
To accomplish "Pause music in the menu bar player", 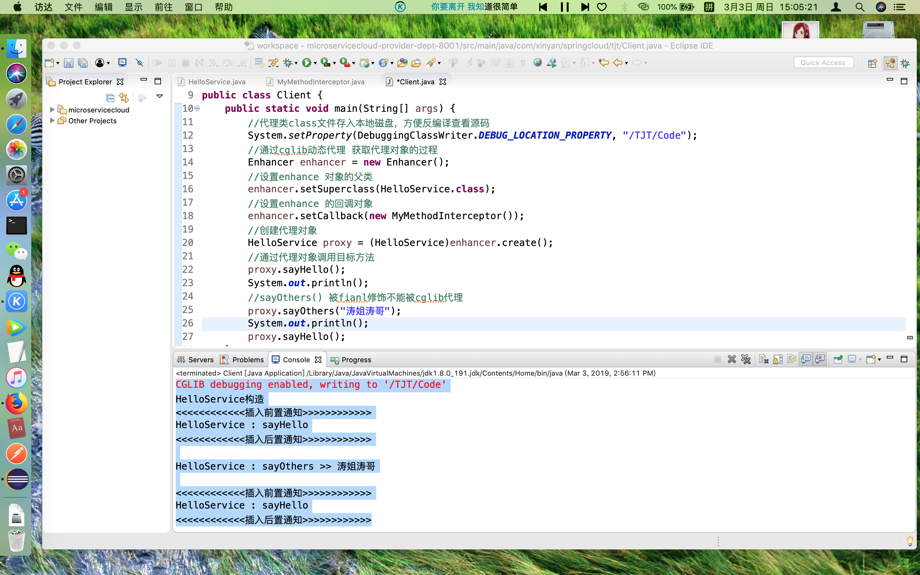I will [564, 7].
